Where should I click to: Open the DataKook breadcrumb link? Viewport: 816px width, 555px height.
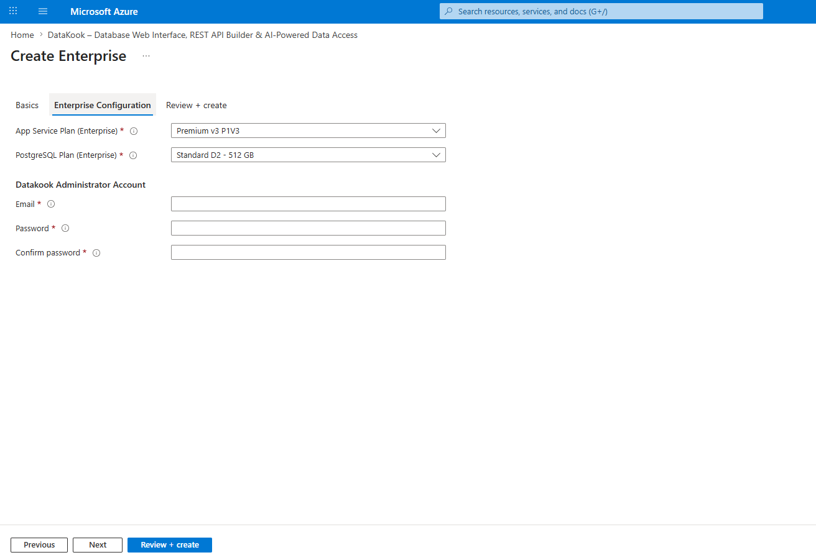pyautogui.click(x=203, y=35)
